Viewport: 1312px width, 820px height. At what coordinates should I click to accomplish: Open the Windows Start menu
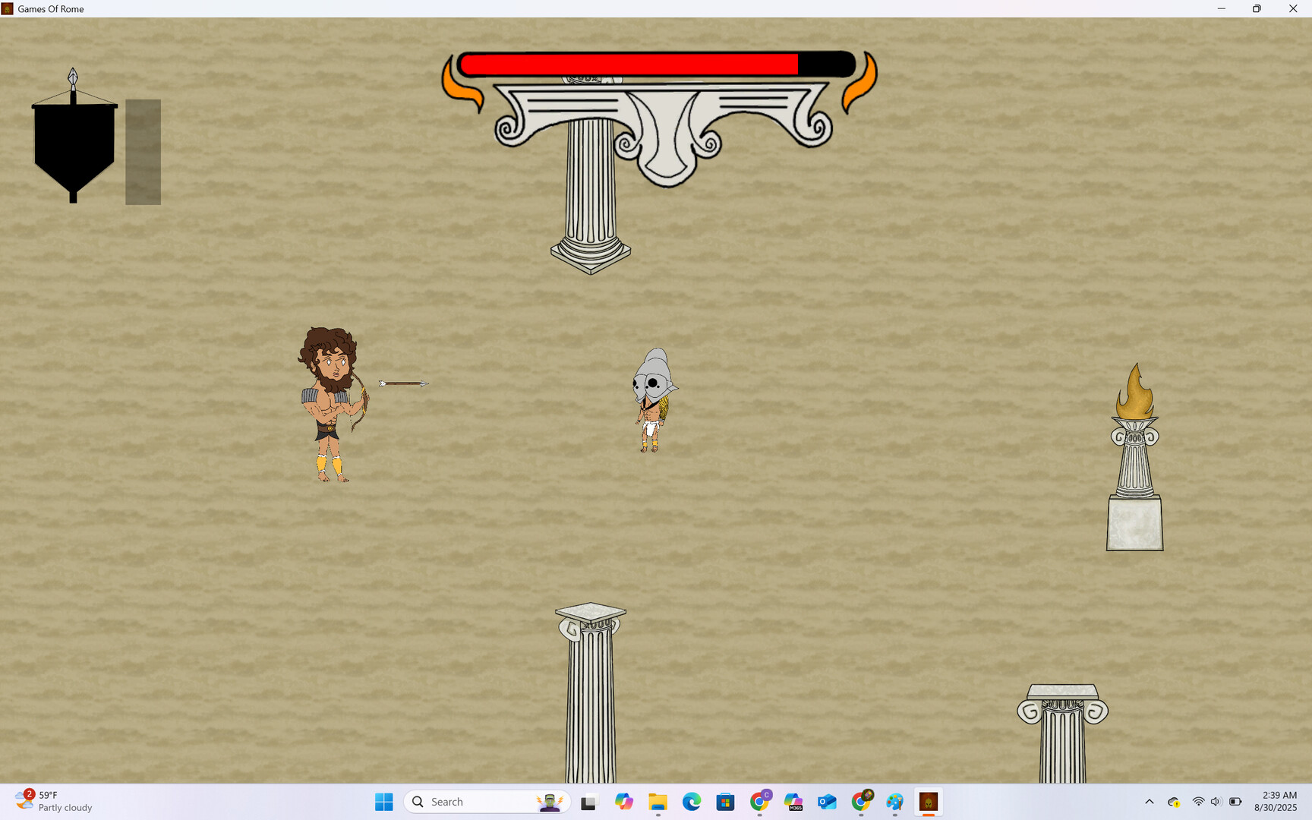[383, 801]
